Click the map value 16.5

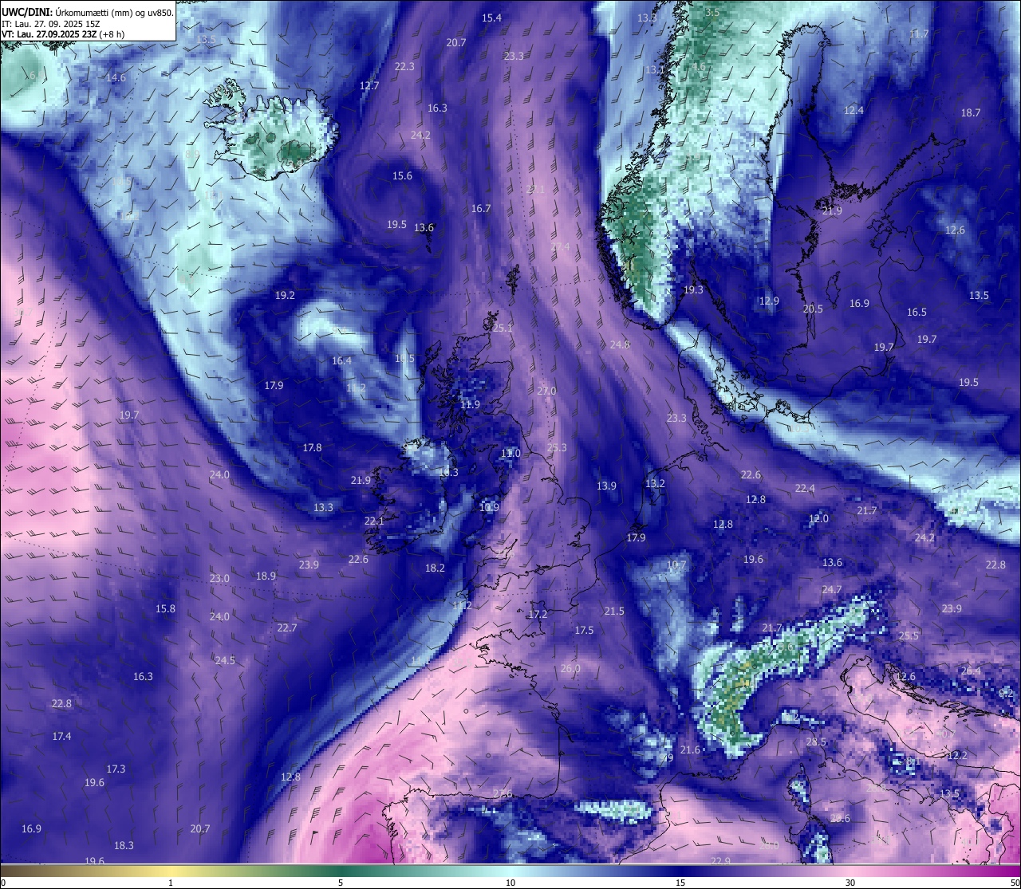point(917,312)
